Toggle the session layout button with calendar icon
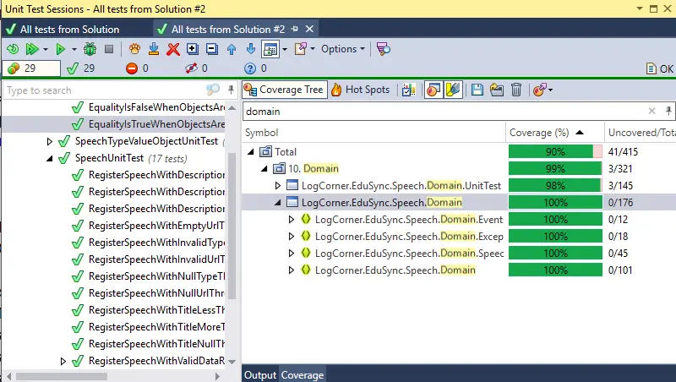 [270, 49]
